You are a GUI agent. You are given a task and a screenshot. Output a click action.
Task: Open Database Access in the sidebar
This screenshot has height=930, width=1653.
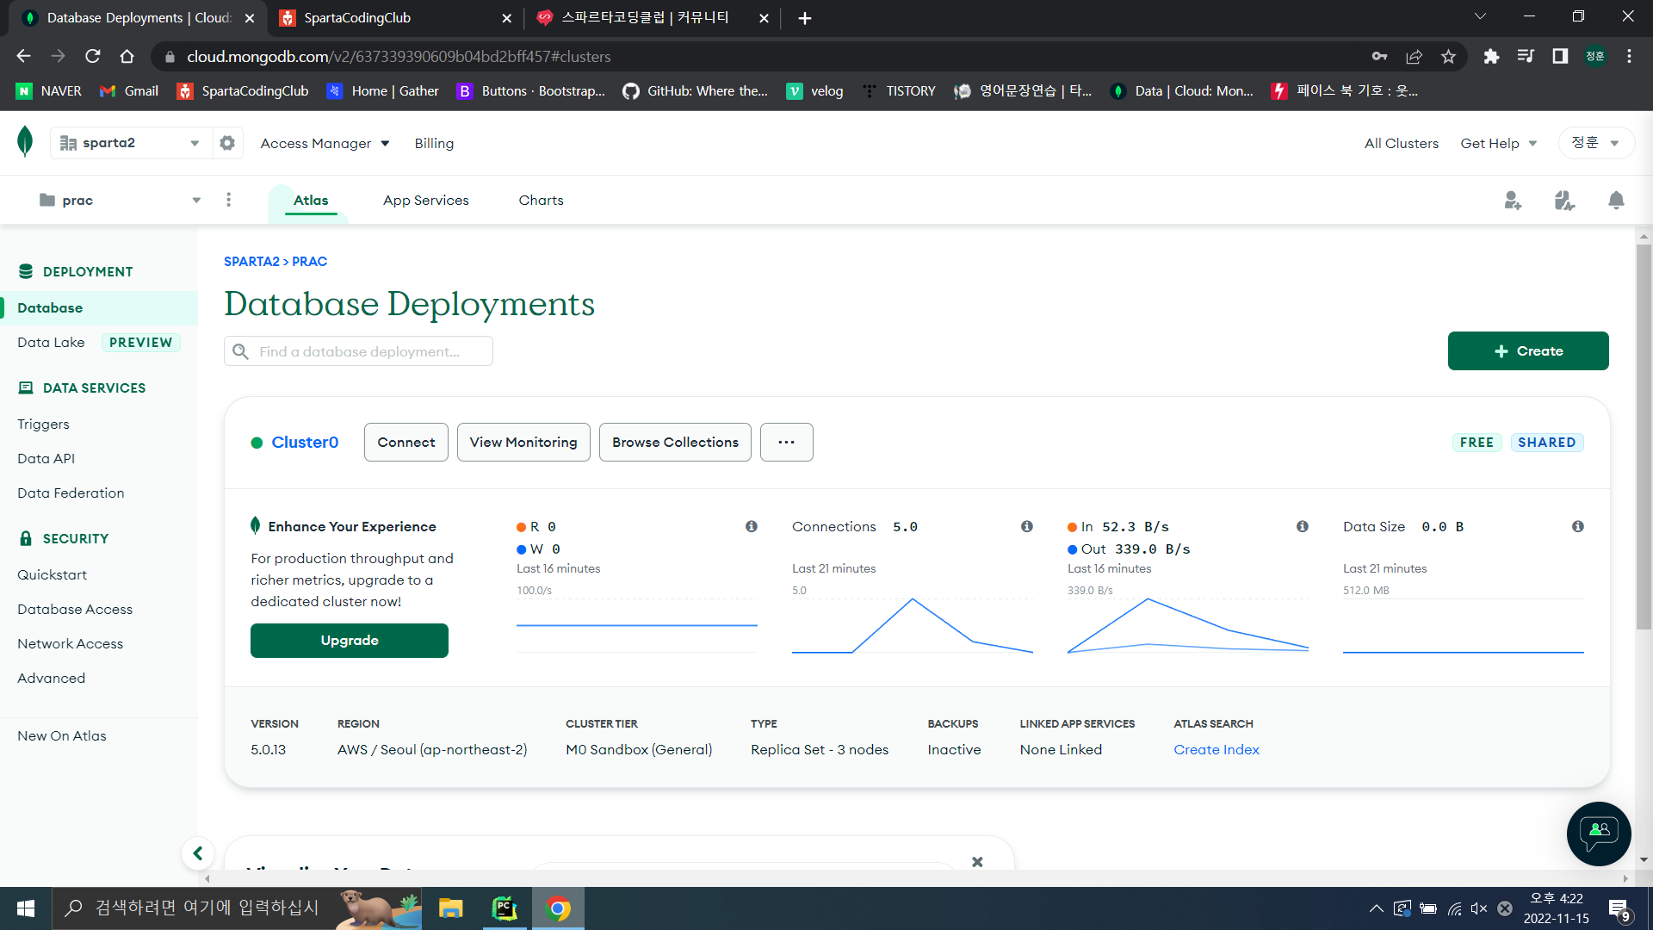tap(75, 610)
